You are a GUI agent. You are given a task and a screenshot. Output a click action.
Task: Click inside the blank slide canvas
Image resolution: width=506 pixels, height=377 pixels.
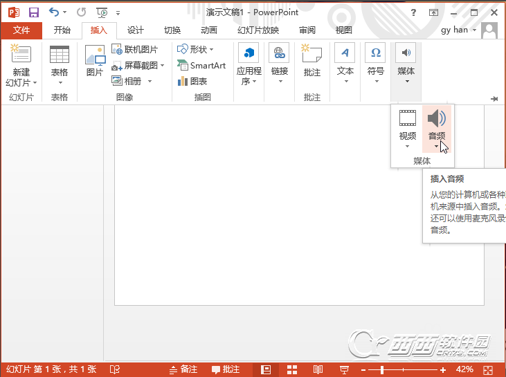pos(299,205)
